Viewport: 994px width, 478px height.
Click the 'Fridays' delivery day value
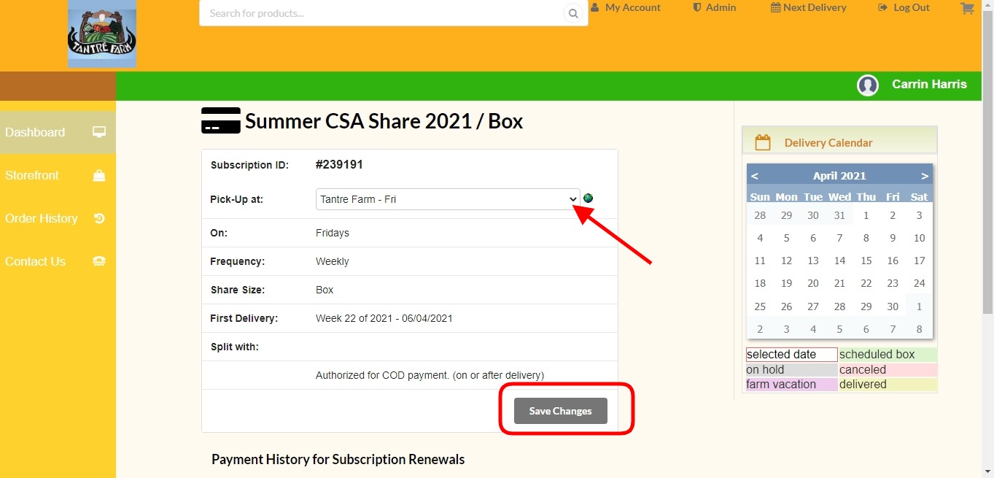pyautogui.click(x=333, y=233)
